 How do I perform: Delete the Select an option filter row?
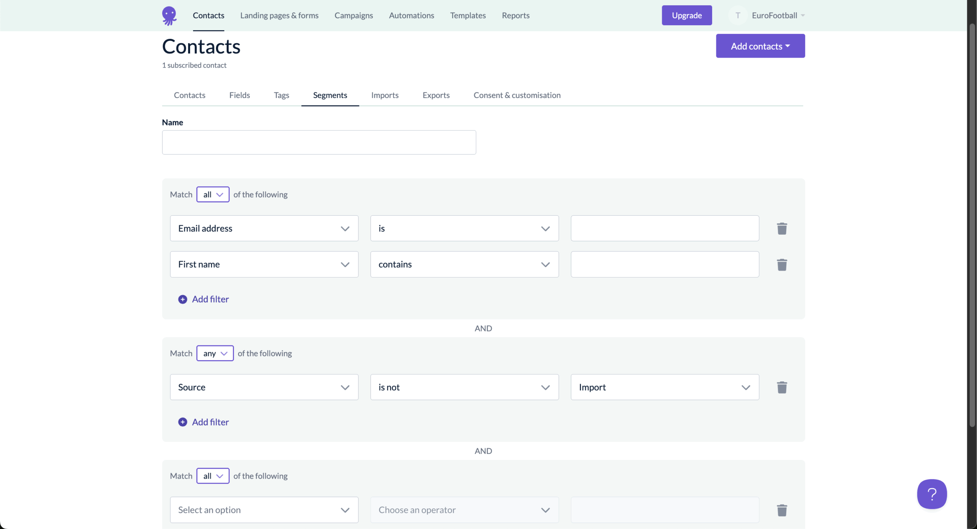tap(782, 510)
